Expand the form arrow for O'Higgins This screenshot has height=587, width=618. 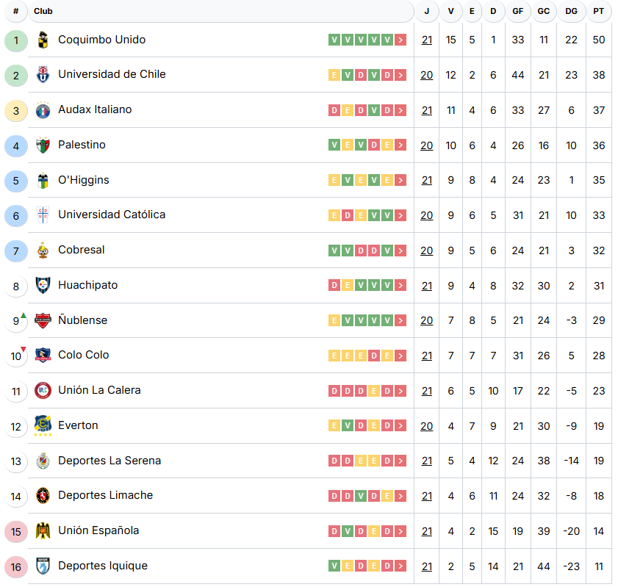tap(400, 180)
